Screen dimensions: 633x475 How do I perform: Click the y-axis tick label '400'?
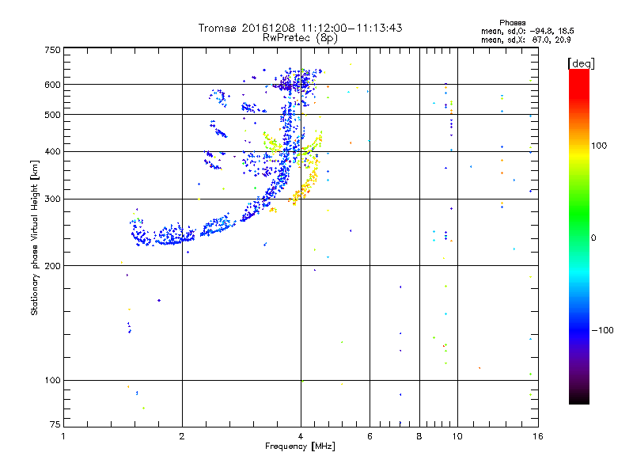52,151
